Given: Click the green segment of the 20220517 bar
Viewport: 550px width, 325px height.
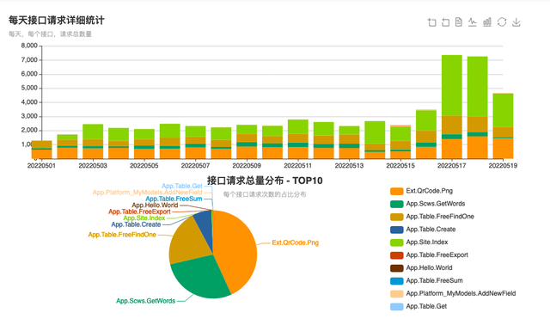Looking at the screenshot, I should pyautogui.click(x=452, y=86).
